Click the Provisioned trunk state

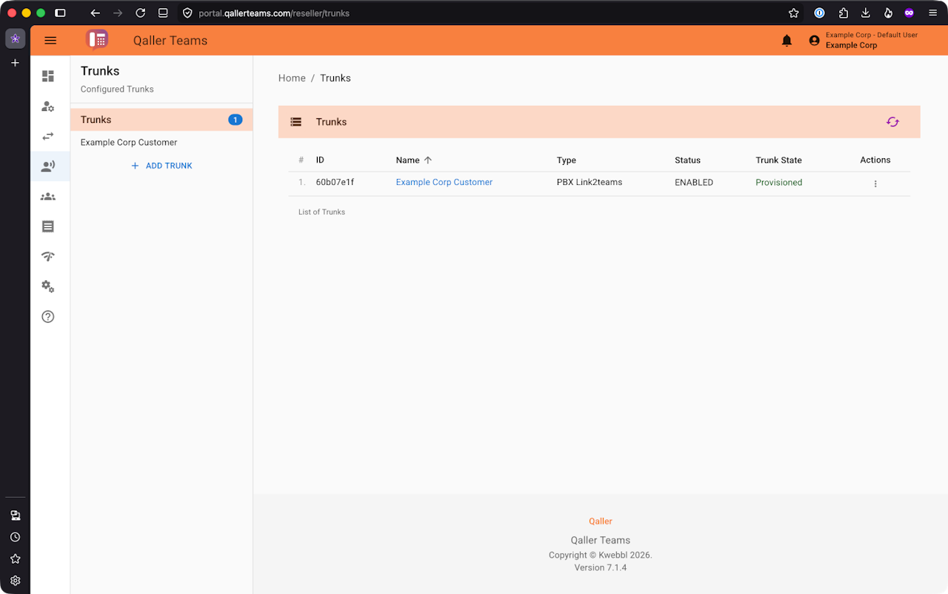(779, 182)
